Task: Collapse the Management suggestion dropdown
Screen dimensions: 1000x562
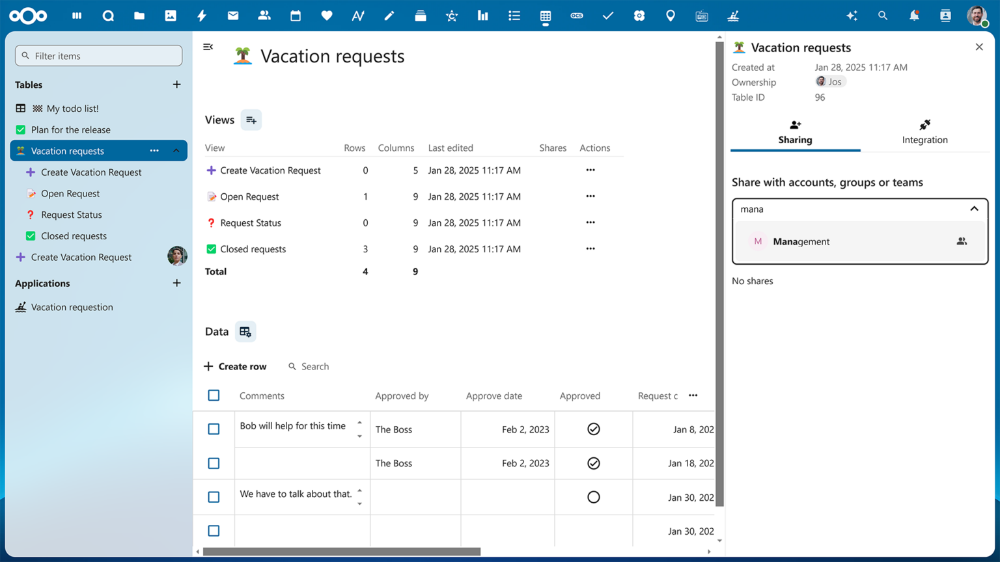Action: coord(974,209)
